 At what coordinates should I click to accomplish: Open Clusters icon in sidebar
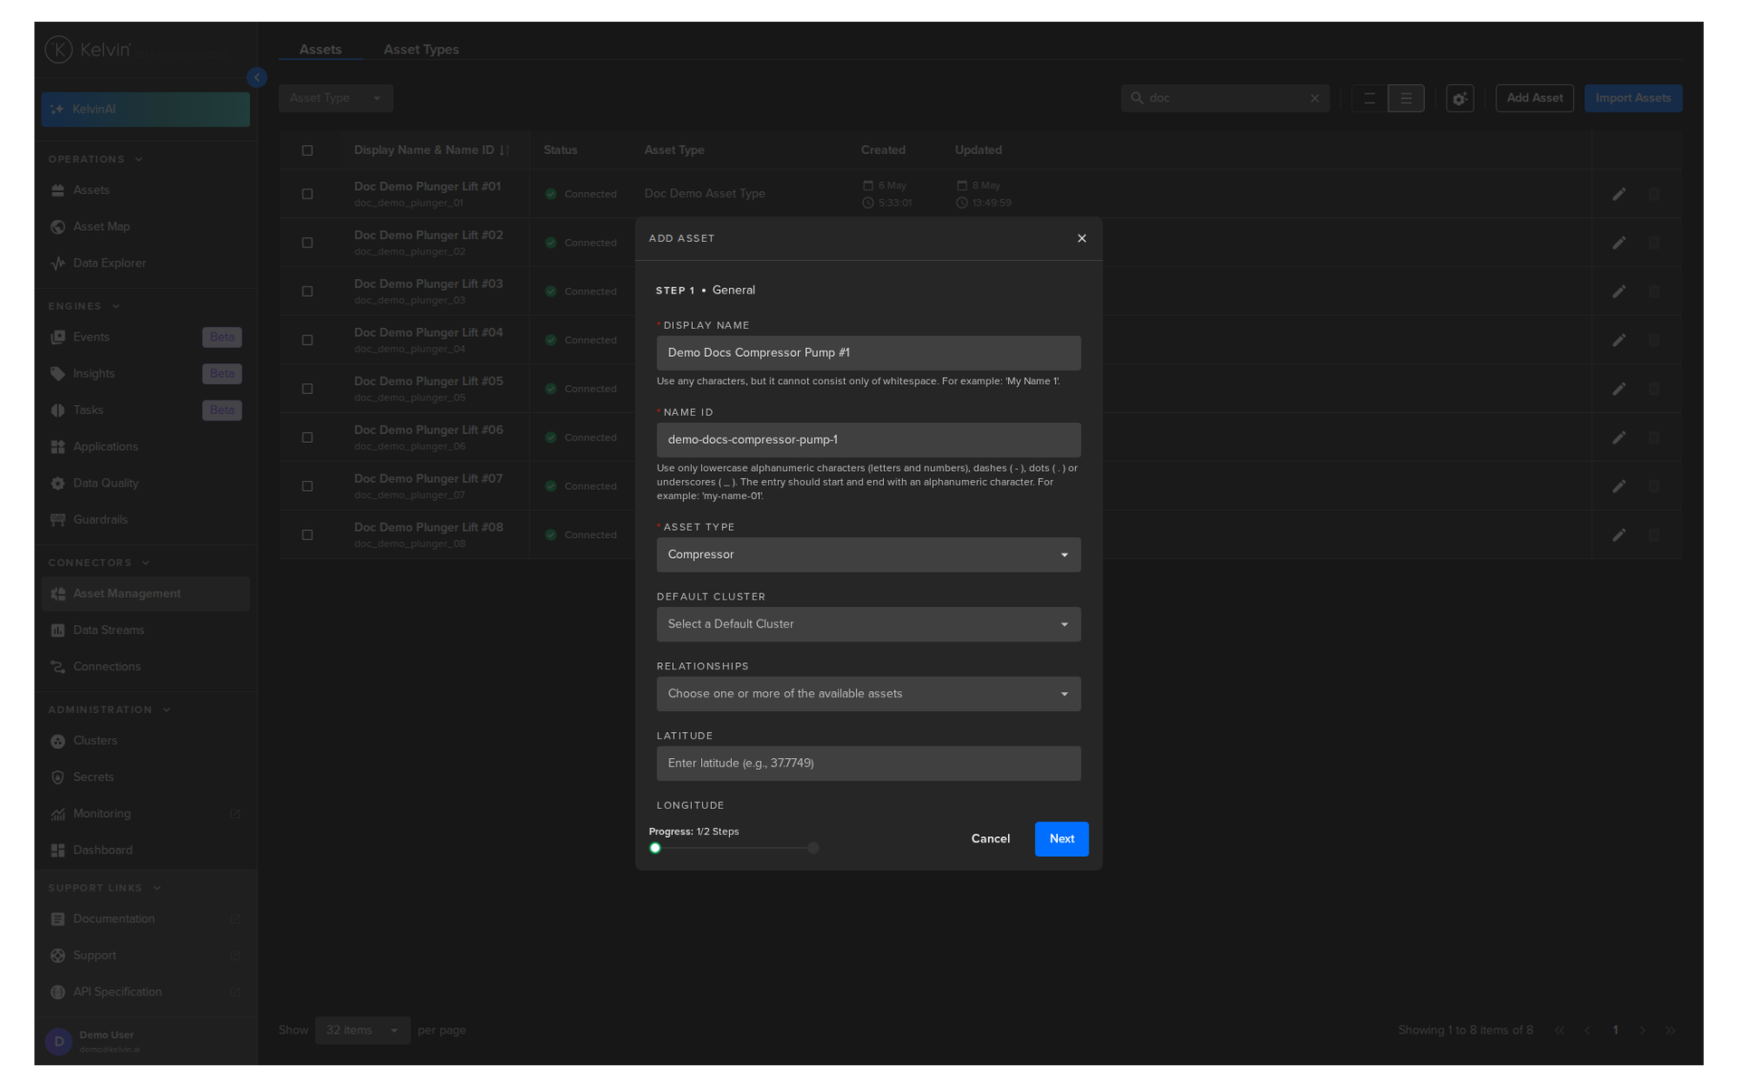(x=58, y=741)
